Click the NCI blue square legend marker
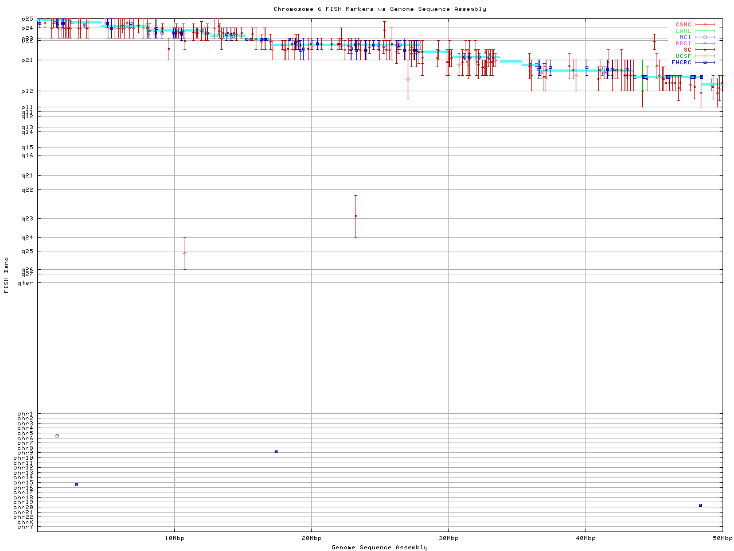Image resolution: width=734 pixels, height=551 pixels. pyautogui.click(x=705, y=37)
